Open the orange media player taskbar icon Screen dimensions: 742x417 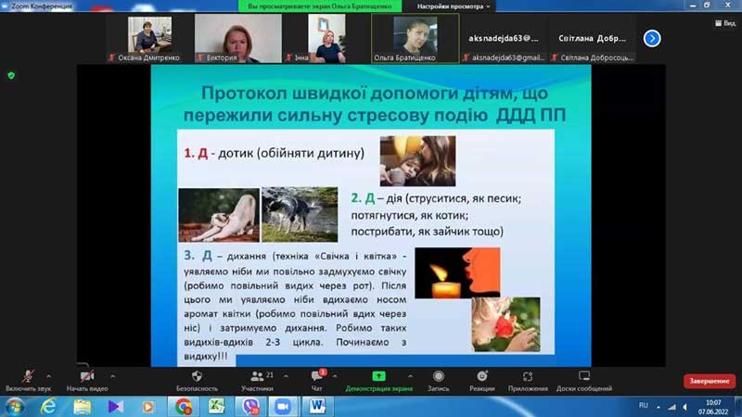148,407
